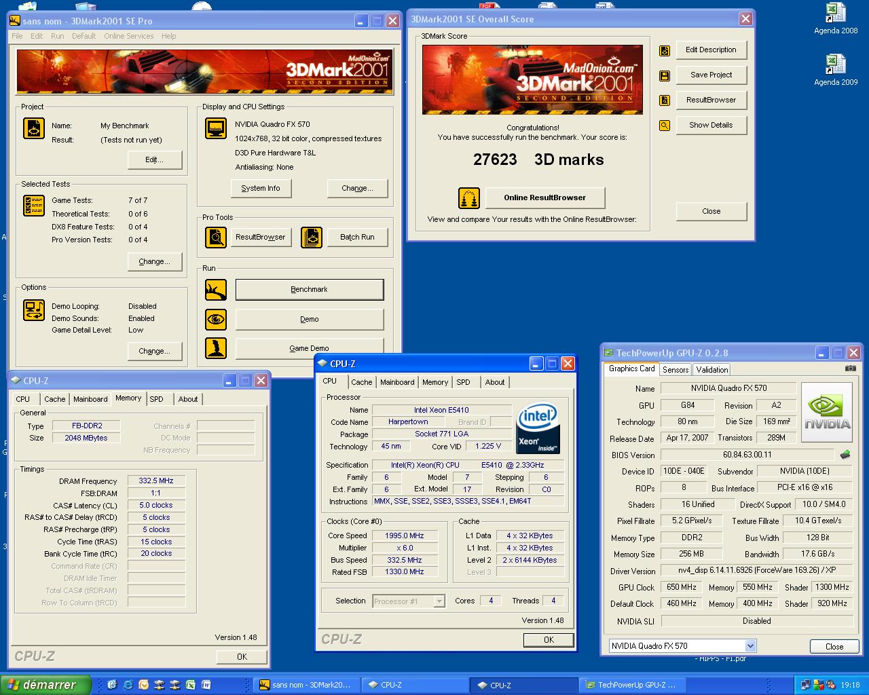Switch to 'sans nom - 3DMark20...' taskbar button
Viewport: 869px width, 695px height.
306,685
